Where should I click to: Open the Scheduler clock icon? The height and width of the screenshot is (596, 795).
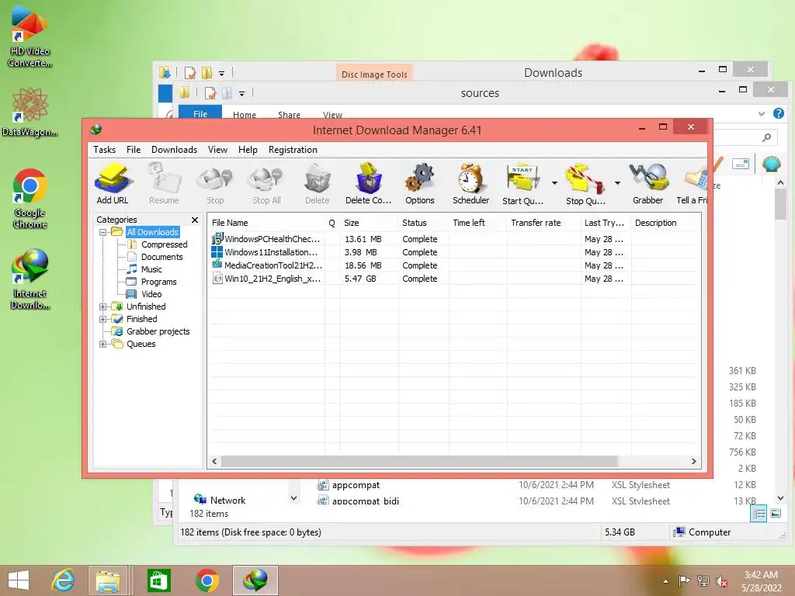point(471,183)
